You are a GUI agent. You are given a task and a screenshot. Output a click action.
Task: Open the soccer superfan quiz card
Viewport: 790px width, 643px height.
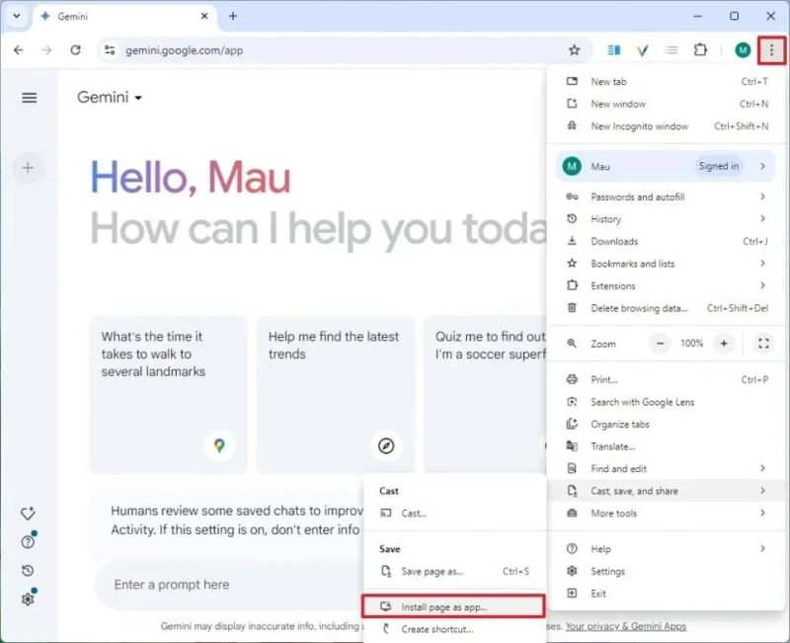485,394
